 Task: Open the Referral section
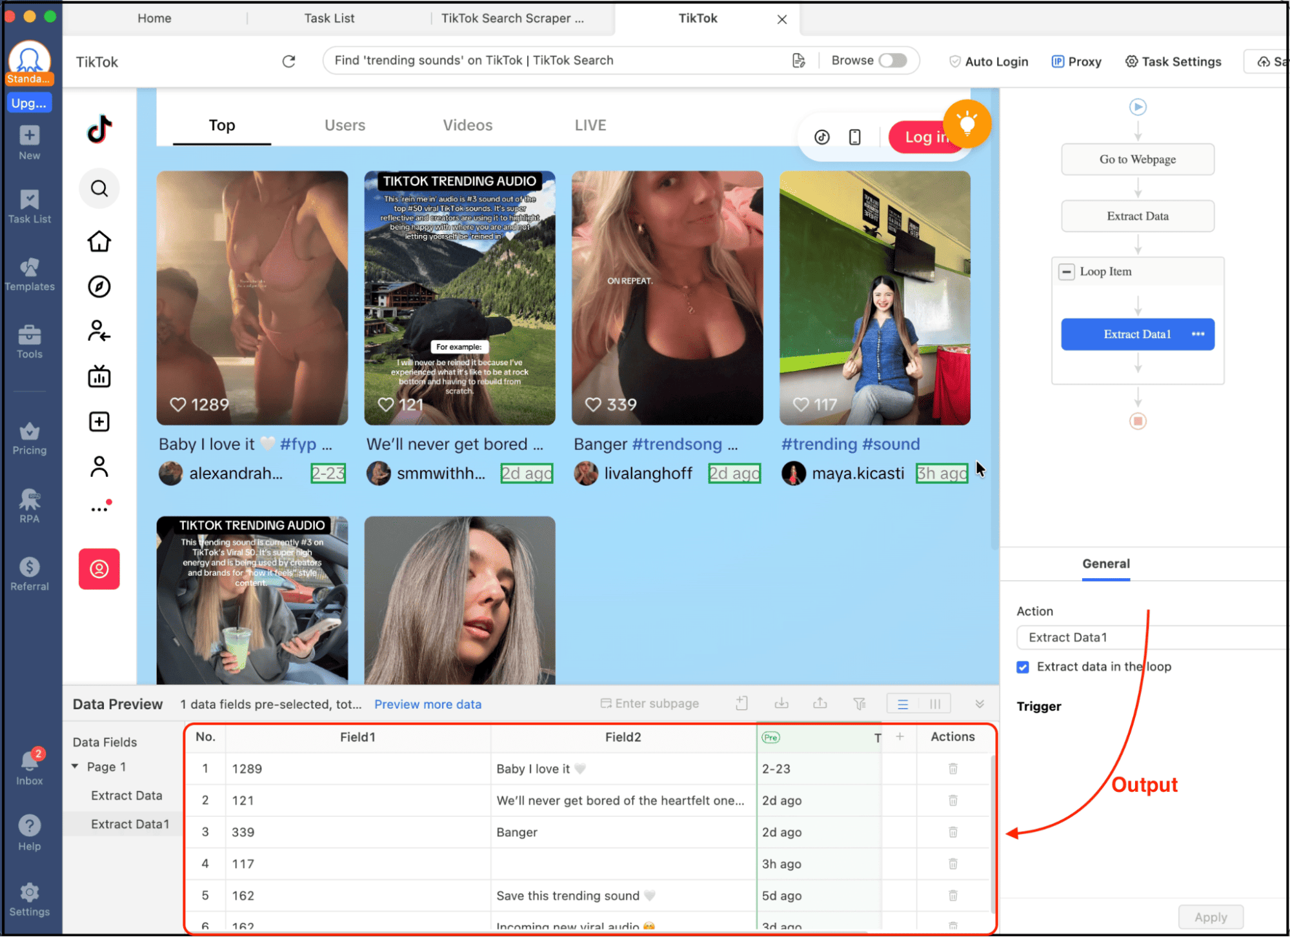(x=30, y=574)
